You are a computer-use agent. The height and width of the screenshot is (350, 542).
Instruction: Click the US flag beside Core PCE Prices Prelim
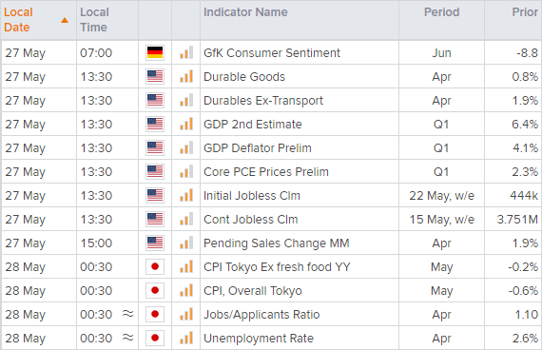(154, 172)
